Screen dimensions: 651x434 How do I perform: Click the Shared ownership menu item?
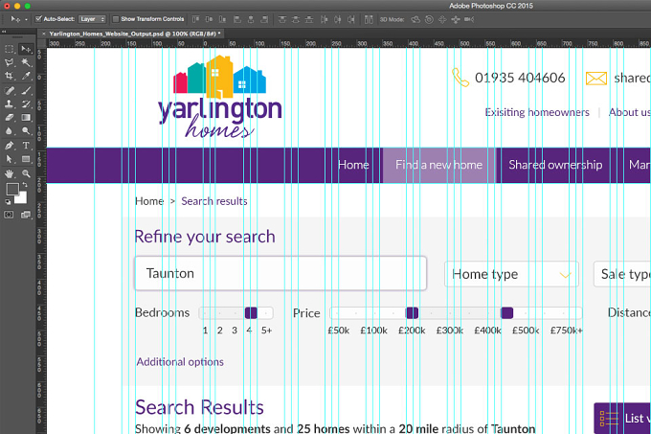click(x=555, y=165)
